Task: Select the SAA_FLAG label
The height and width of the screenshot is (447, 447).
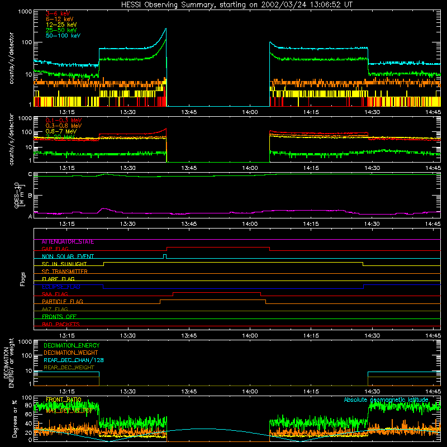Action: click(x=55, y=294)
